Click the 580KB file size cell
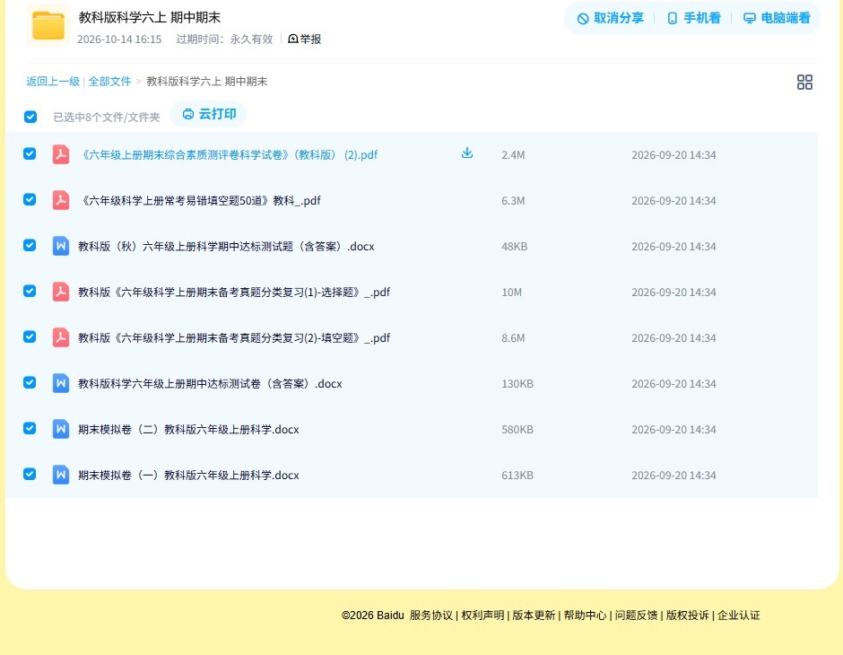The image size is (843, 655). [x=517, y=429]
